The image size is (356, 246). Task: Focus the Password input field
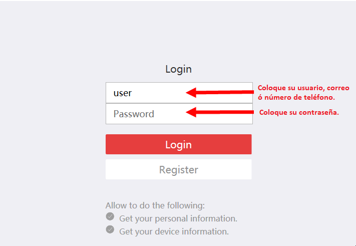[x=179, y=114]
